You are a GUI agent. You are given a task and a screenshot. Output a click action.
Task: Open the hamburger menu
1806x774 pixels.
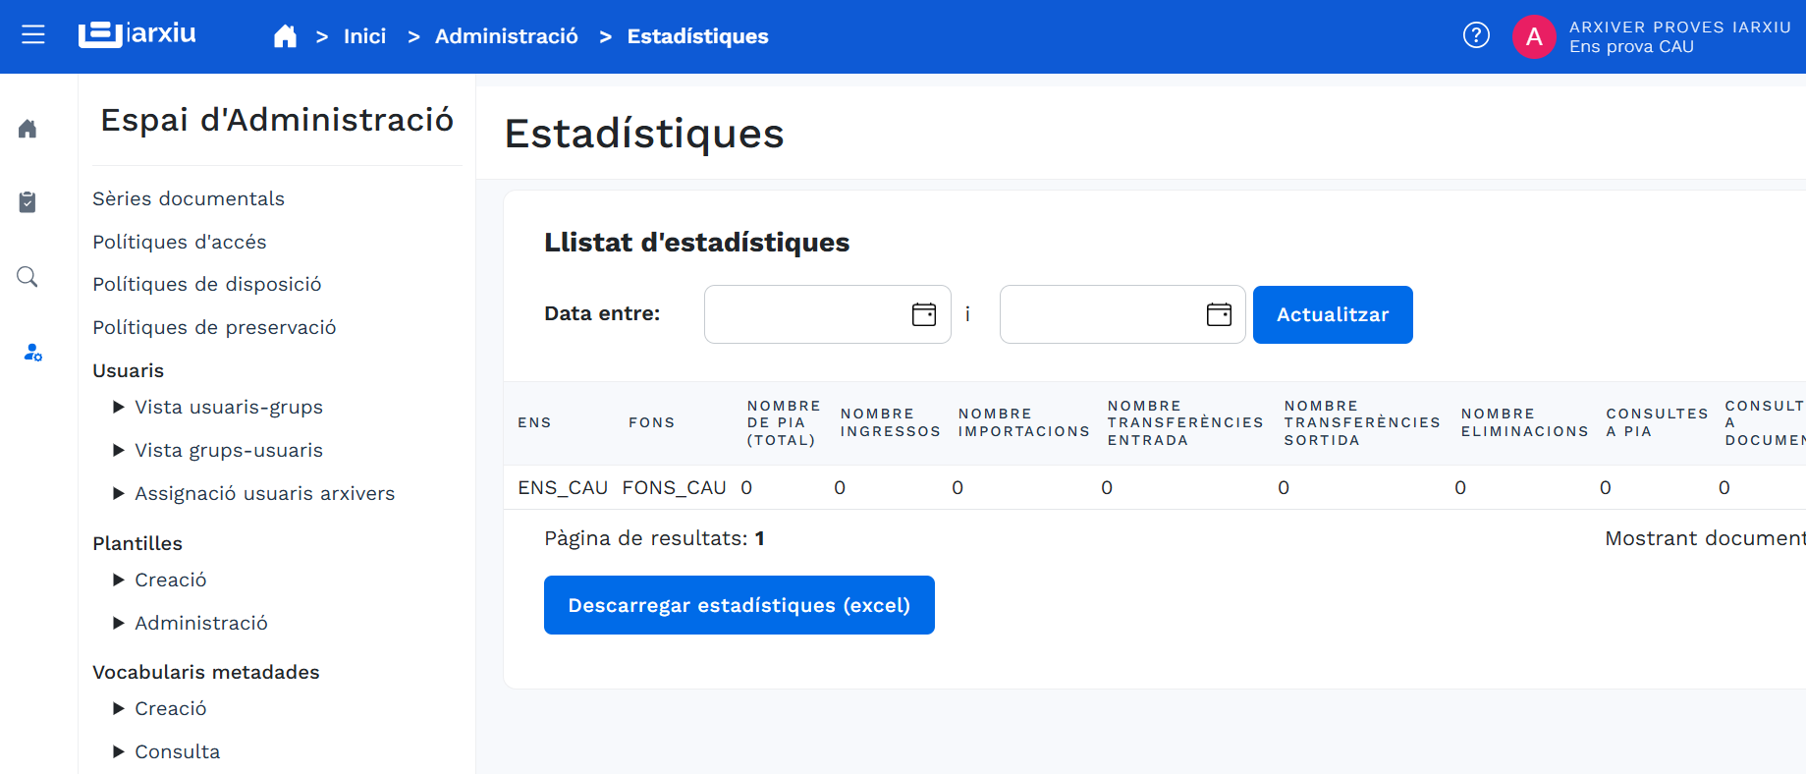(33, 35)
